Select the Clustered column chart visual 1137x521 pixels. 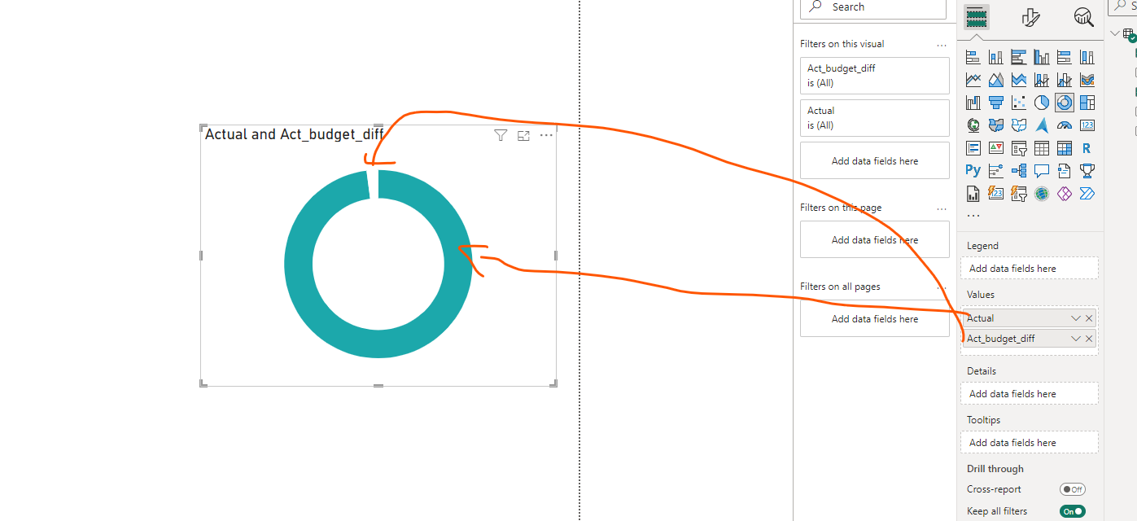coord(1041,57)
